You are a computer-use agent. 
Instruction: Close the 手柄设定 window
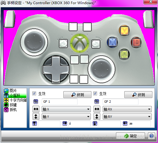(151, 2)
